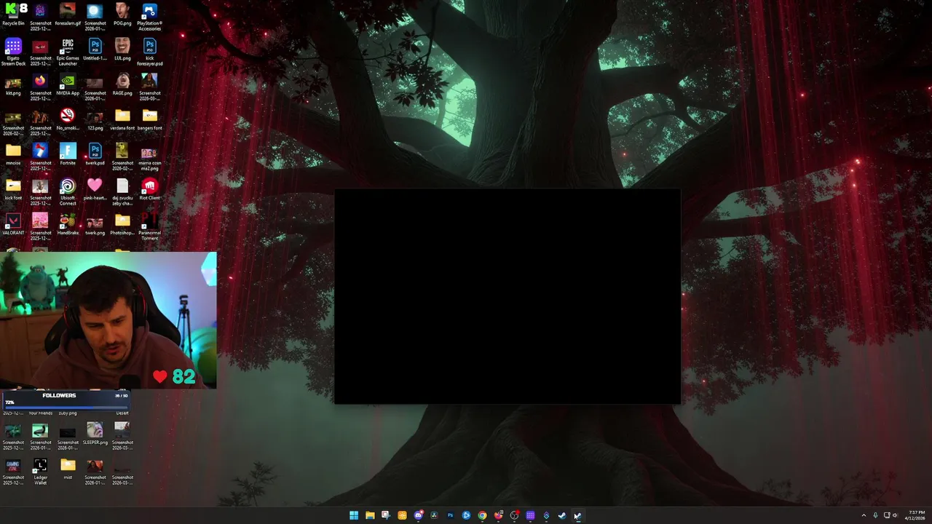Launch Paranormal Torment shortcut
This screenshot has width=932, height=524.
pyautogui.click(x=149, y=226)
